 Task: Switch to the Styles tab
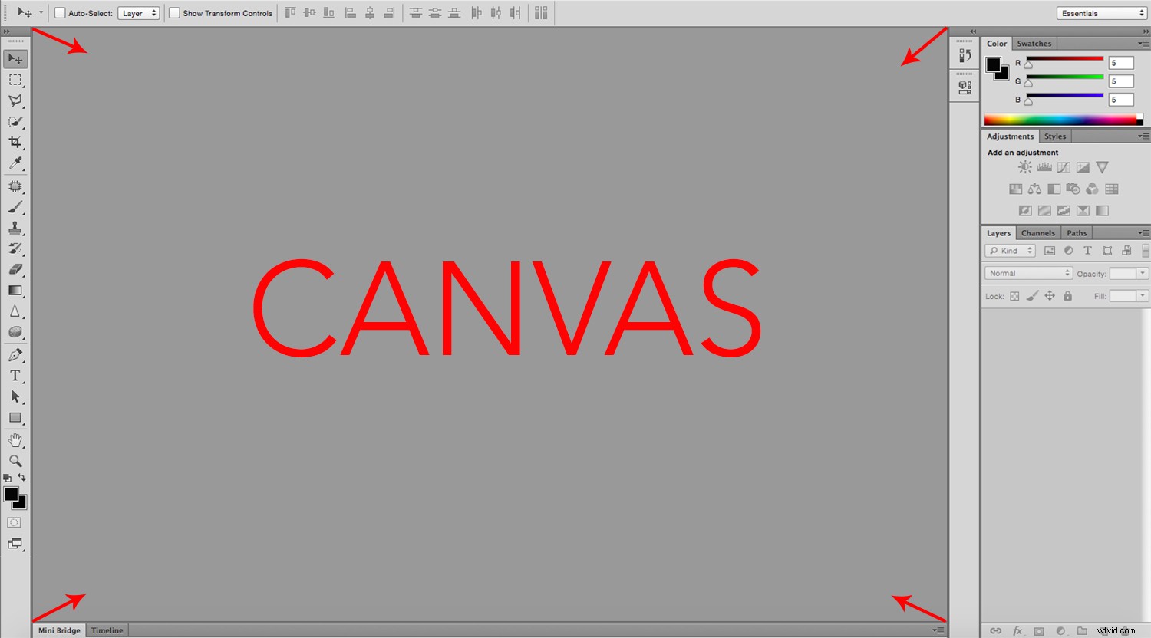[1054, 136]
